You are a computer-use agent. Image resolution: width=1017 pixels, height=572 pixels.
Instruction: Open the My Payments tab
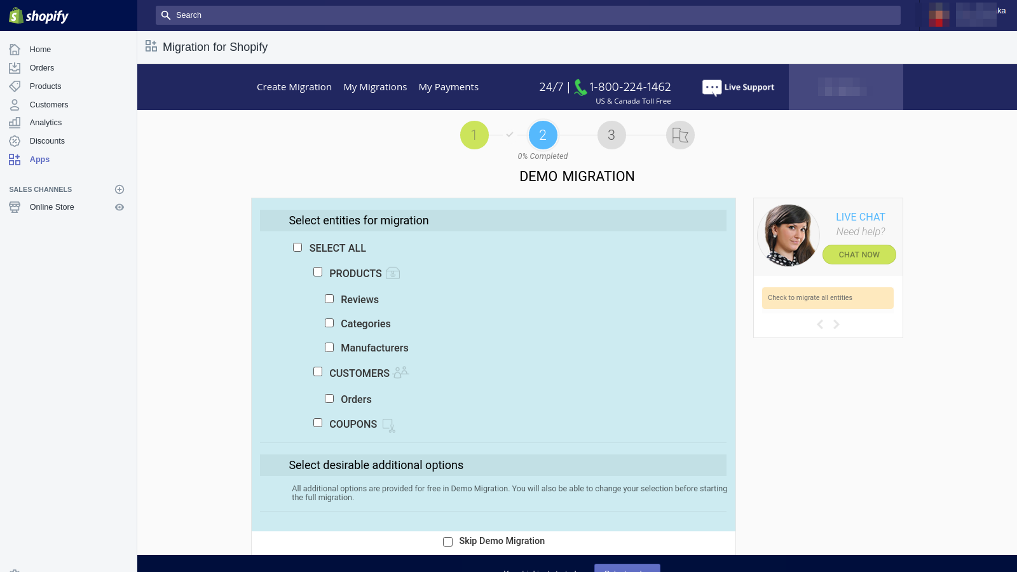tap(449, 87)
